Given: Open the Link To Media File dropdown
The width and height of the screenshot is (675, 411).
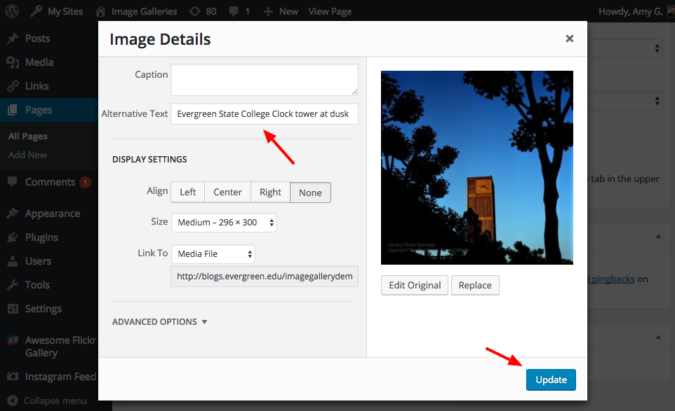Looking at the screenshot, I should point(213,254).
